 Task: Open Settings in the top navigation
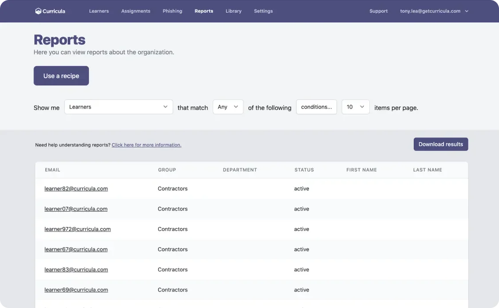(x=263, y=11)
